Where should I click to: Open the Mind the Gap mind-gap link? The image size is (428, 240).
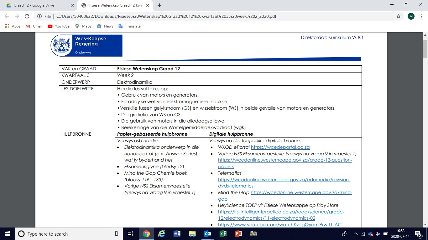285,196
